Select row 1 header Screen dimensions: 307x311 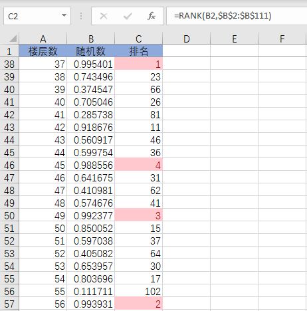tap(9, 51)
